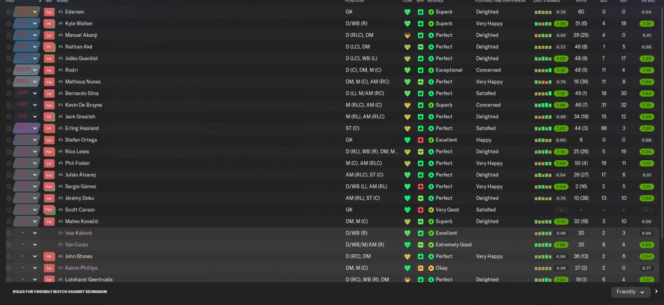Screen dimensions: 664x305
Task: Click Scott Carson's Vac info badge
Action: coord(49,210)
